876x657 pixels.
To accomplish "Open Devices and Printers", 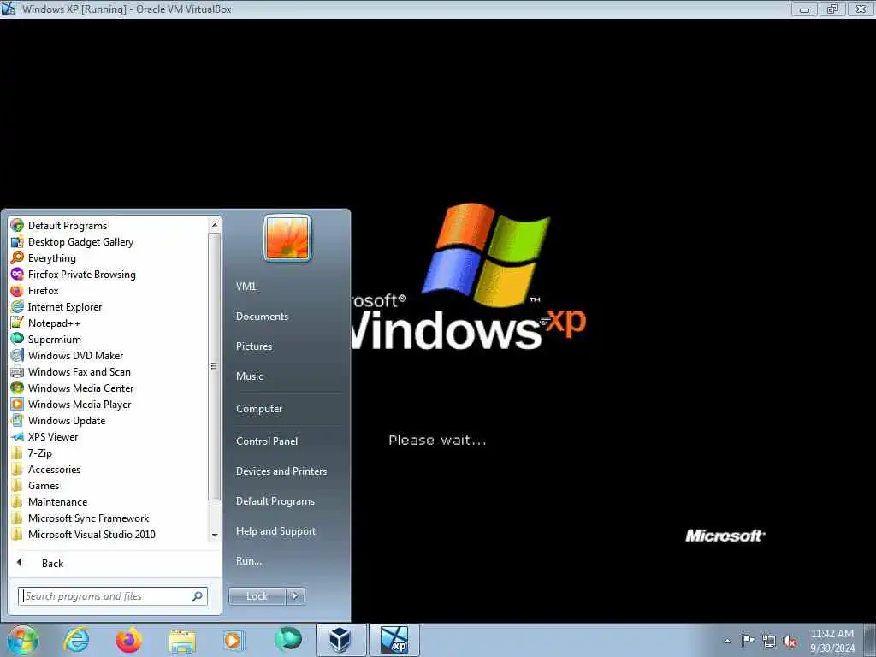I will point(281,471).
